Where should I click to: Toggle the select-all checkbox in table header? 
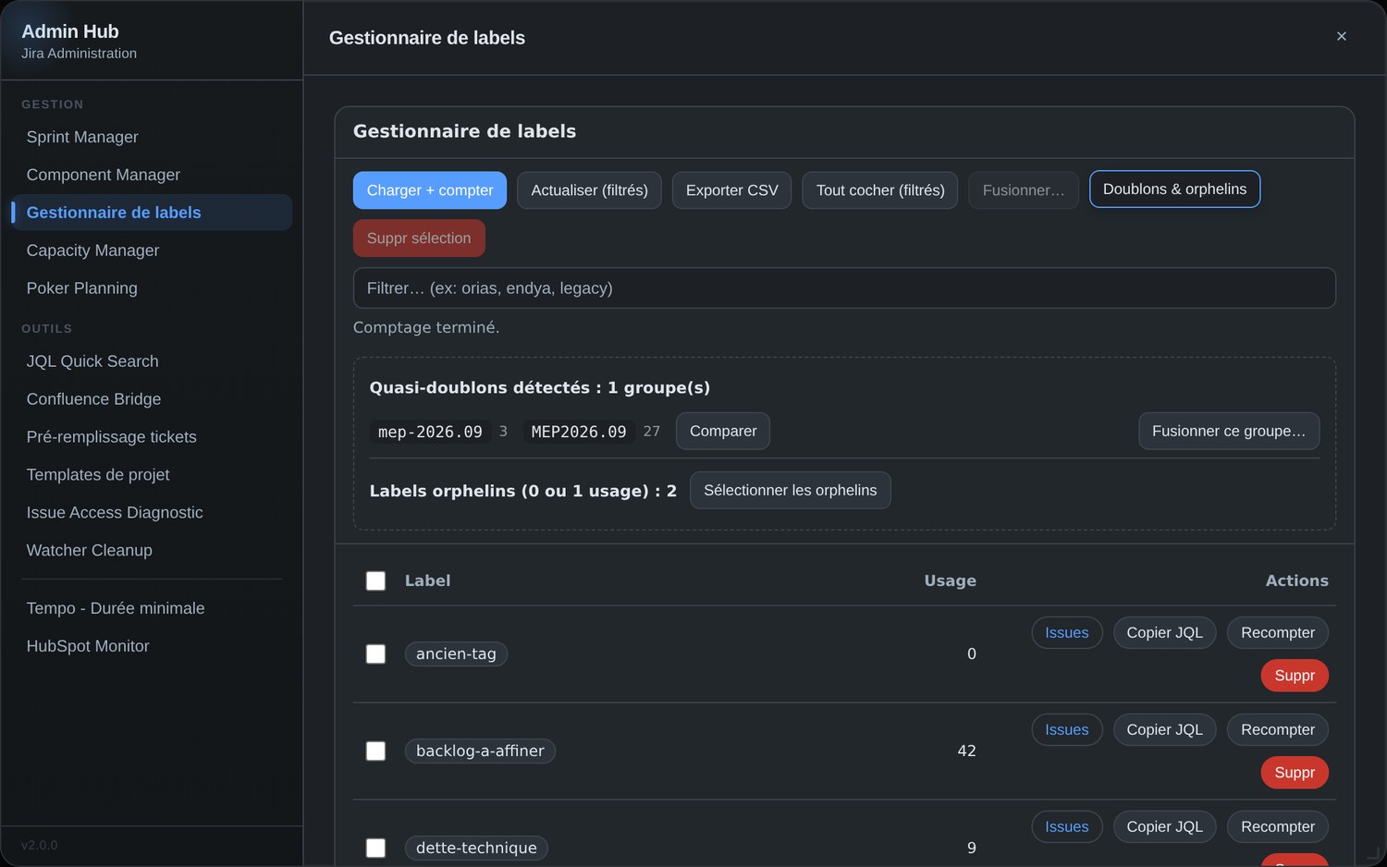[375, 580]
